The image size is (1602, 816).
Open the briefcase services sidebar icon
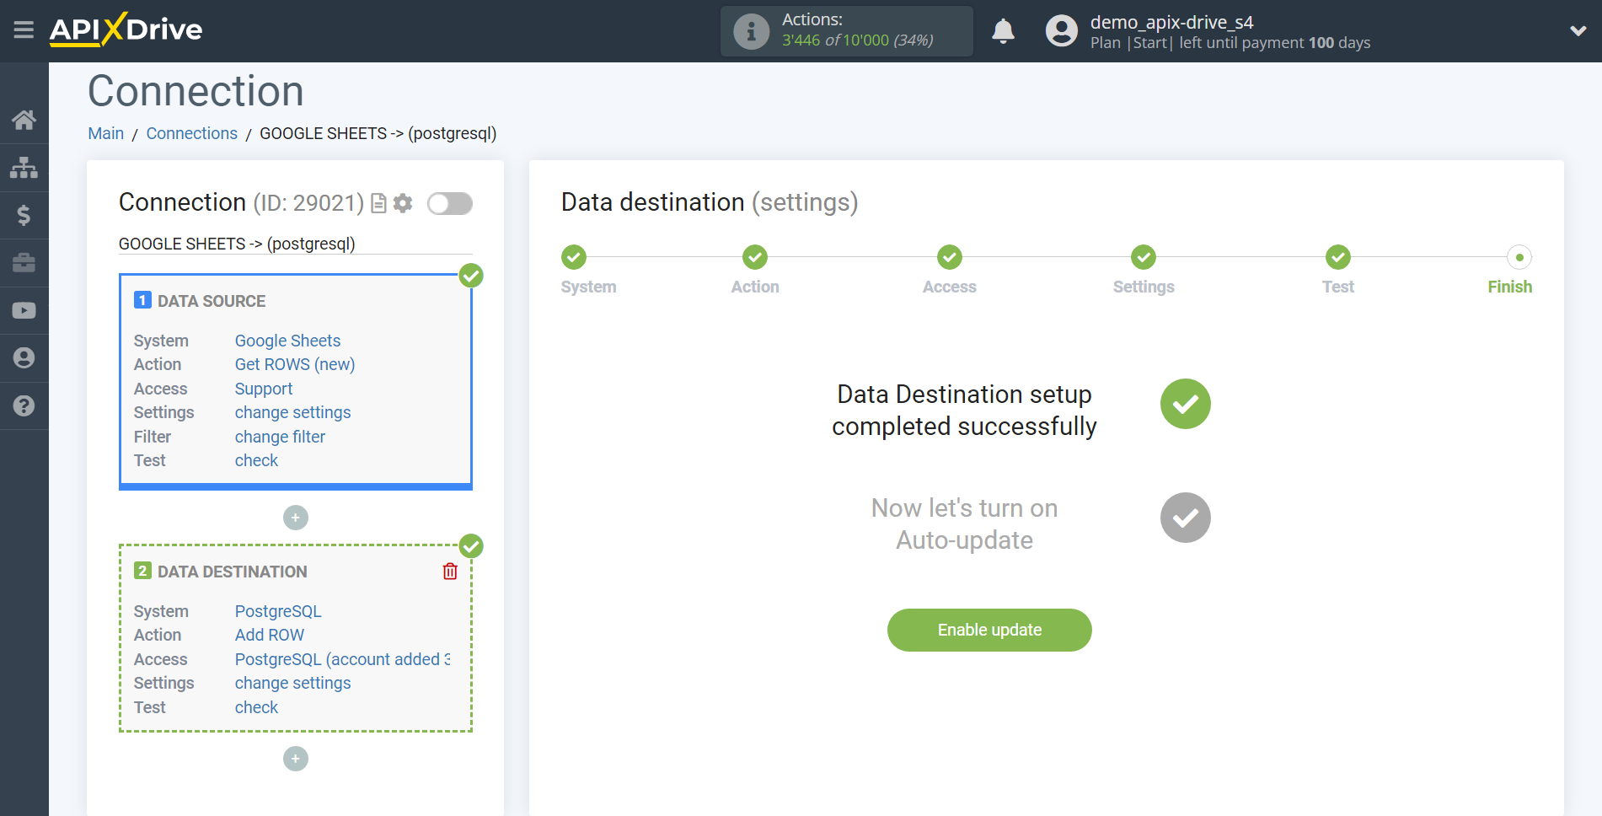(24, 263)
